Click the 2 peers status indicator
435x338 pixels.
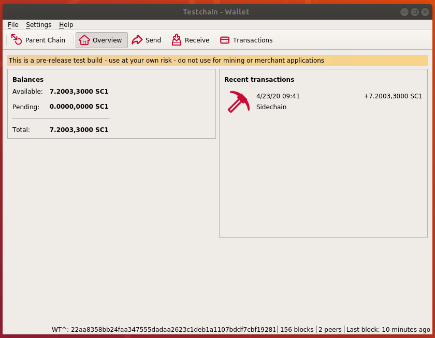pos(330,329)
